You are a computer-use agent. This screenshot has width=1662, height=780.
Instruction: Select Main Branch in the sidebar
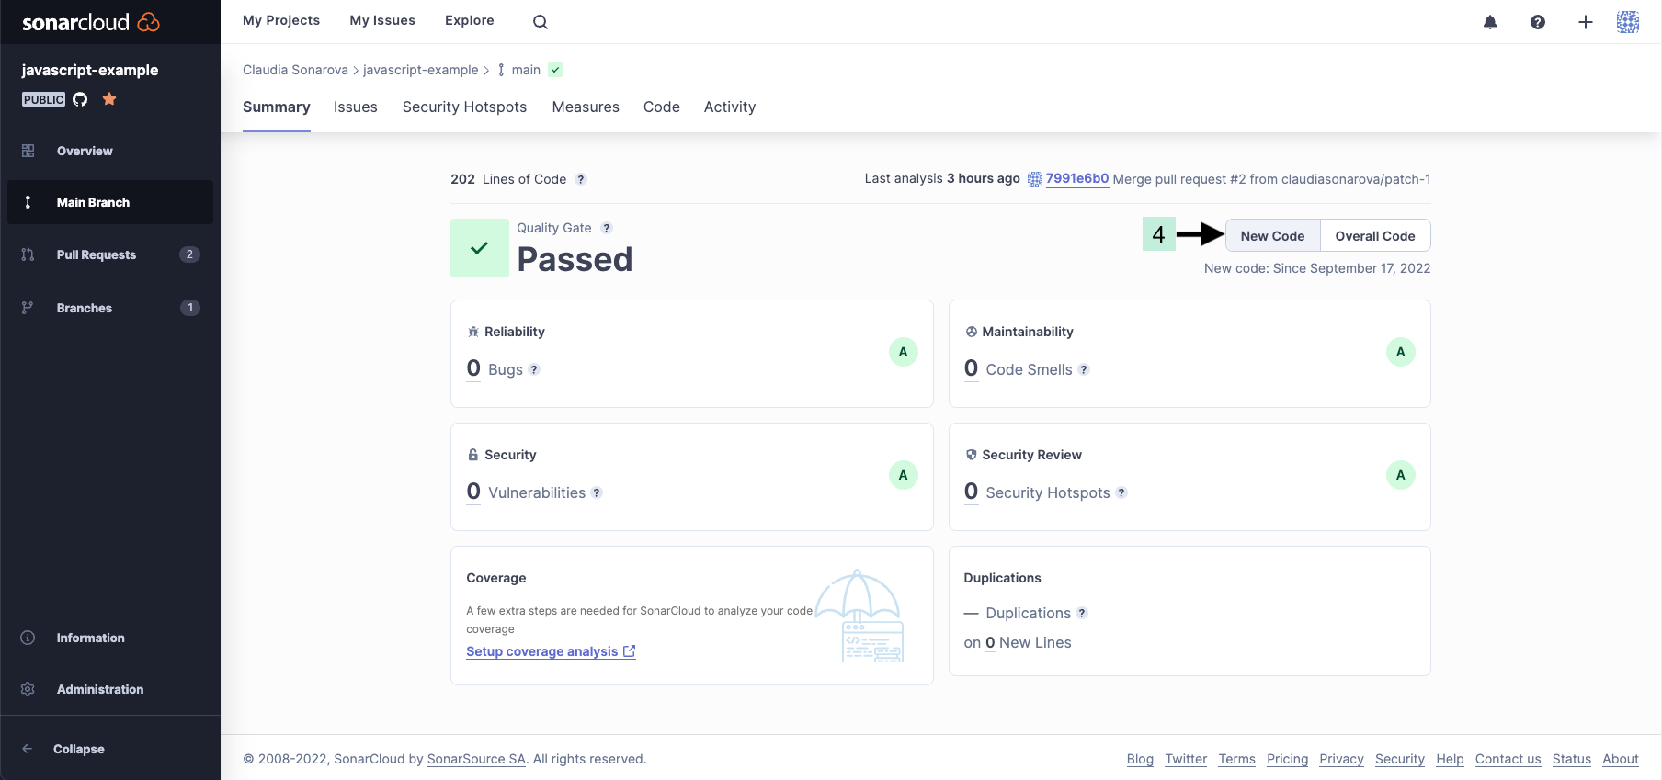point(110,202)
